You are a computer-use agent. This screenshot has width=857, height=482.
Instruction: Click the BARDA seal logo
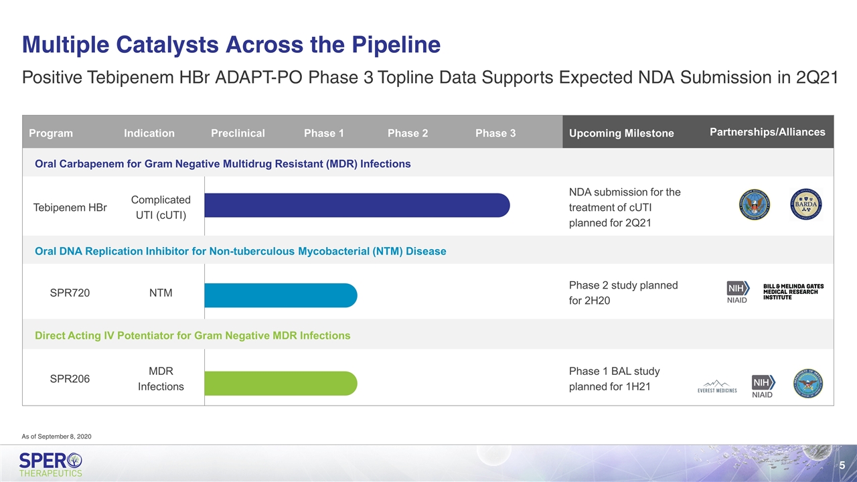coord(806,204)
